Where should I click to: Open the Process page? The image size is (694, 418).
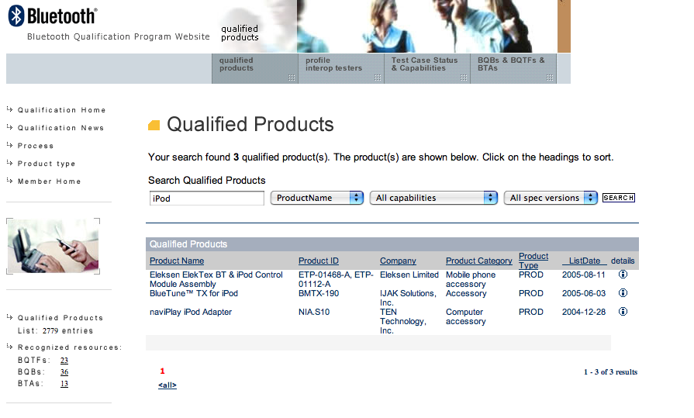36,146
